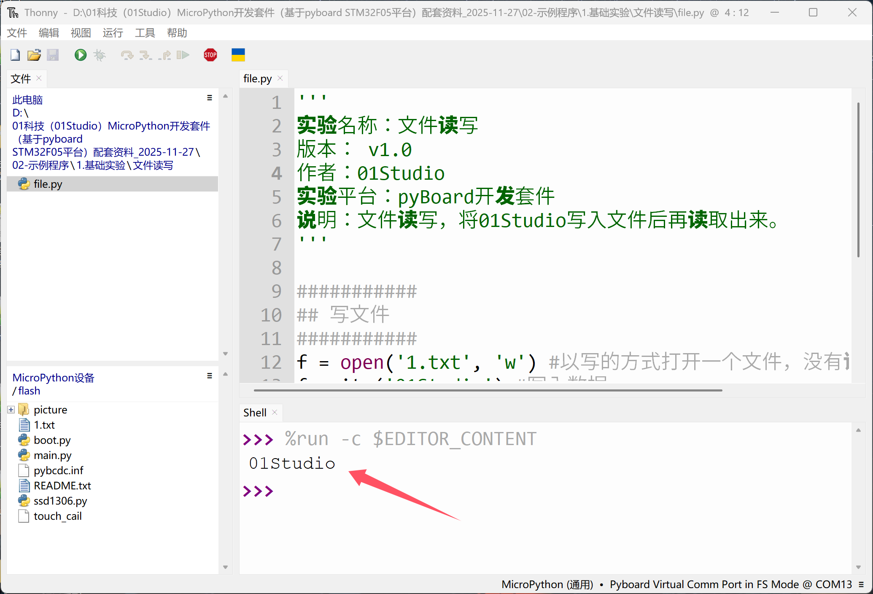Close the file.py editor tab
Screen dimensions: 873x594
(280, 78)
